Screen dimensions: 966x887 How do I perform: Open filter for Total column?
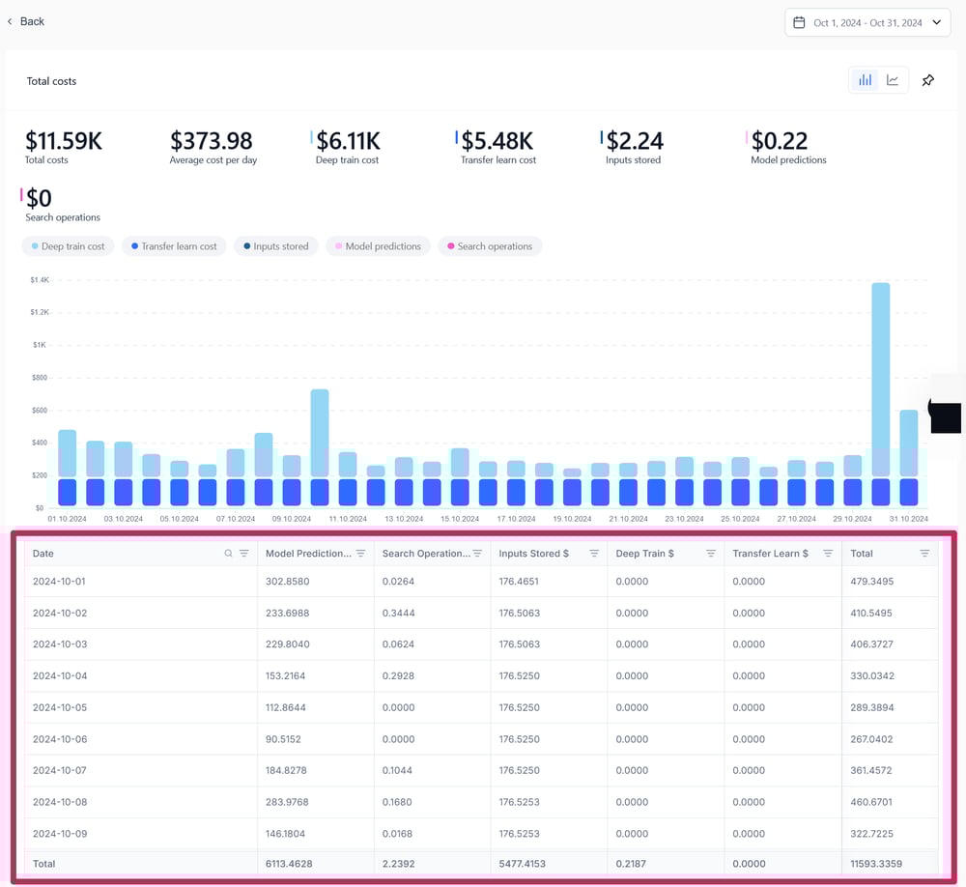tap(924, 554)
